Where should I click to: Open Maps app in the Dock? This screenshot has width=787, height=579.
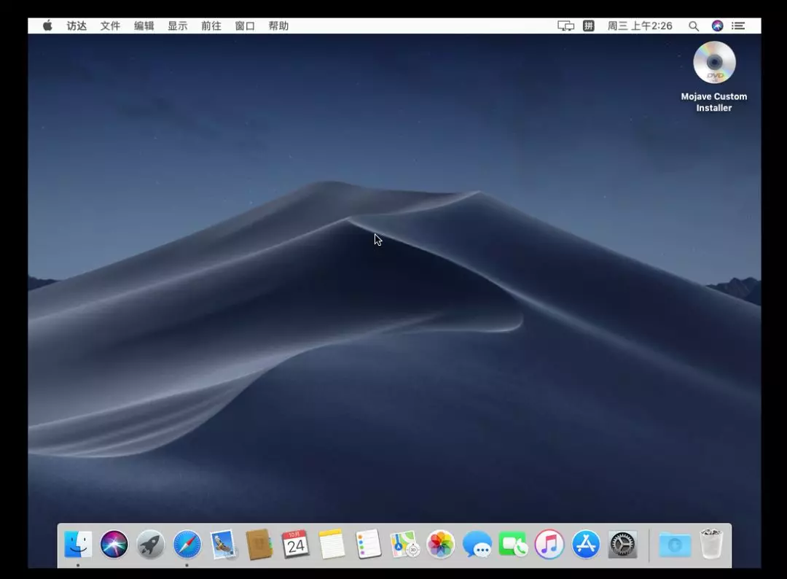404,544
